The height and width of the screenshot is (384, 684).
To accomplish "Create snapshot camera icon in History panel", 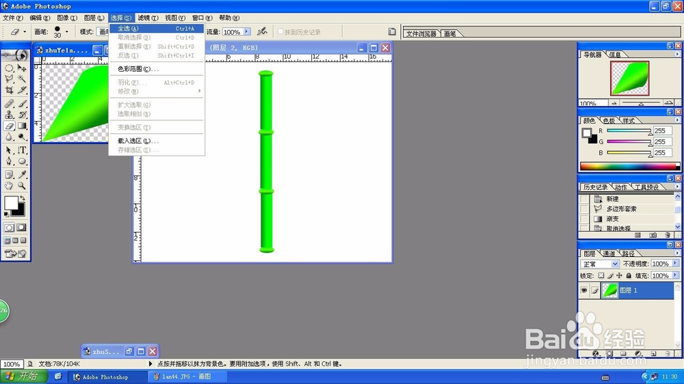I will (653, 235).
